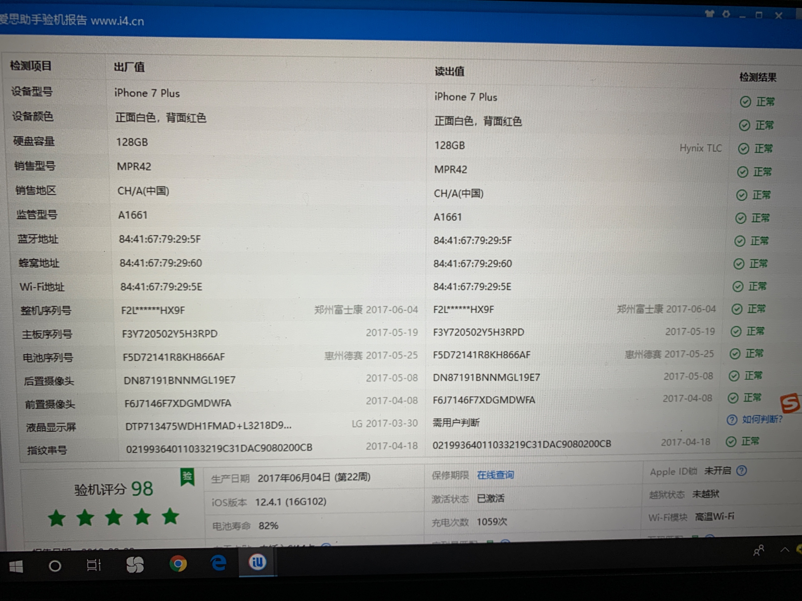Open the Windows Start menu
Image resolution: width=802 pixels, height=601 pixels.
[x=16, y=567]
